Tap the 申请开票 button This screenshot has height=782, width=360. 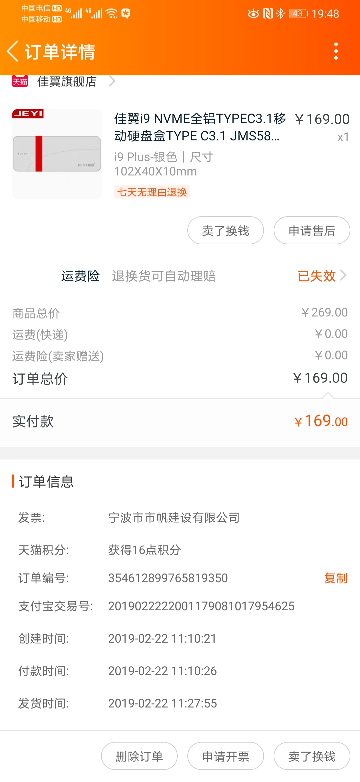[x=226, y=756]
